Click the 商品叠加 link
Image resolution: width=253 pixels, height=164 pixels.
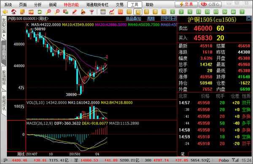click(133, 19)
